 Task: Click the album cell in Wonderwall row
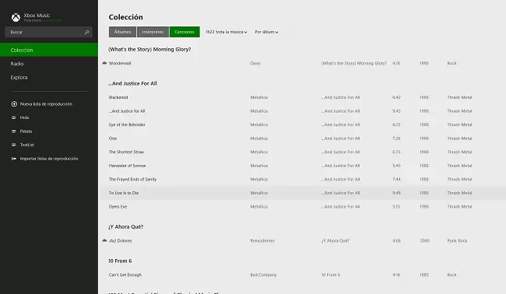(x=354, y=63)
